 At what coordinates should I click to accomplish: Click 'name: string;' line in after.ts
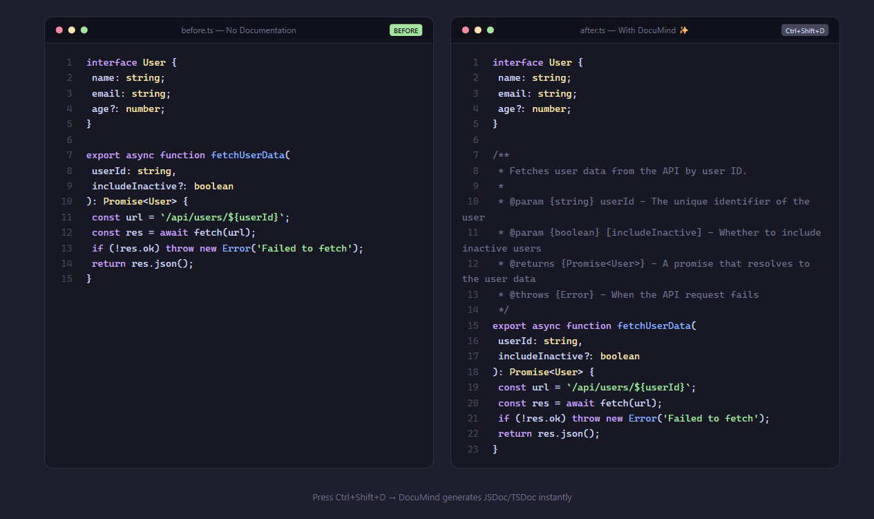coord(535,77)
